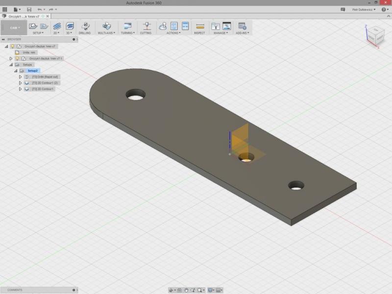Switch to the Orczyk1 document tab
Screen dimensions: 392x294
click(x=24, y=16)
